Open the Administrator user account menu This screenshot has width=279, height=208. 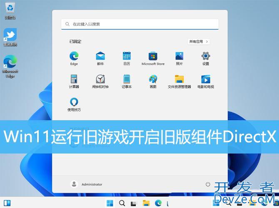(x=87, y=184)
